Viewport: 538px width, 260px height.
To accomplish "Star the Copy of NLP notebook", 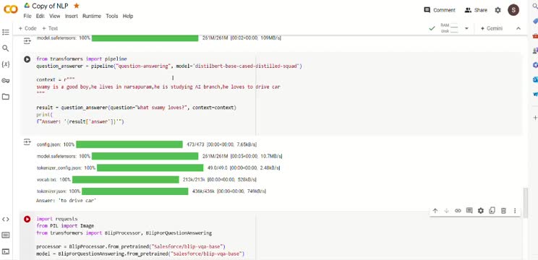I will point(77,6).
